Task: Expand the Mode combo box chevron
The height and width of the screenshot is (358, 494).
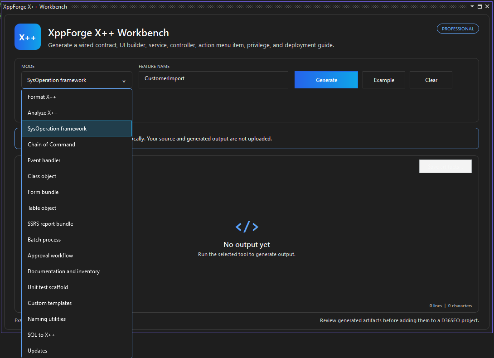Action: [124, 81]
